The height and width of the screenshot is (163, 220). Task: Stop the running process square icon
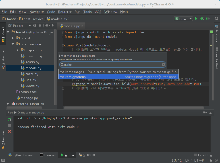tap(10, 125)
